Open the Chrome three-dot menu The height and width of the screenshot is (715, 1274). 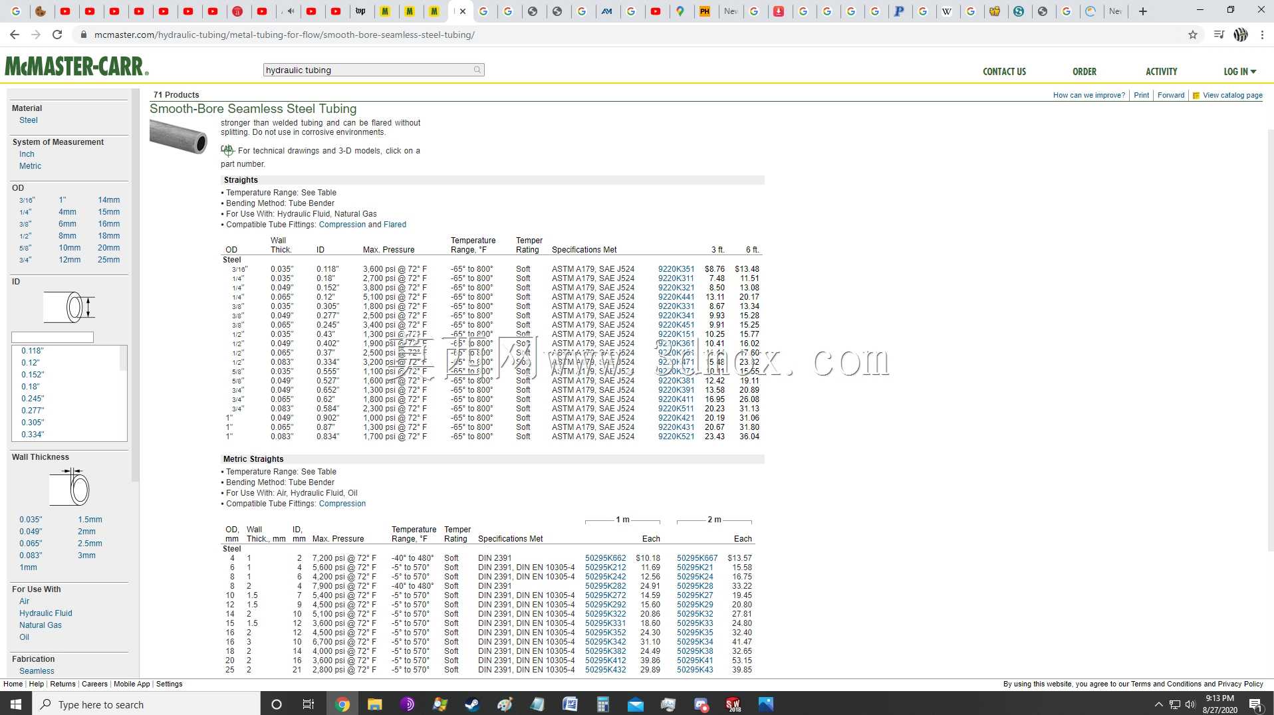tap(1262, 35)
